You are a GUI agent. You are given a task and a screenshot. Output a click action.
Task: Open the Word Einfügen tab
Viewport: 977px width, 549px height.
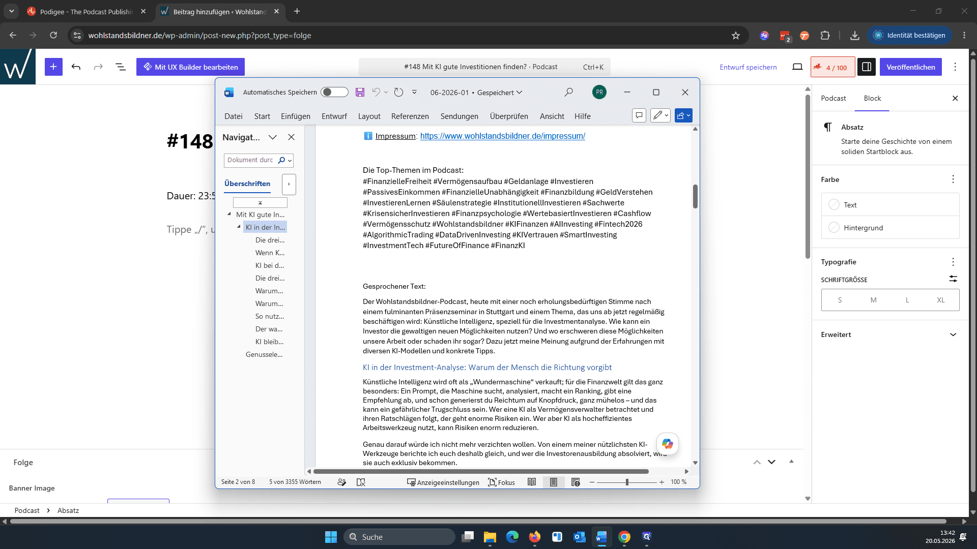[x=295, y=116]
